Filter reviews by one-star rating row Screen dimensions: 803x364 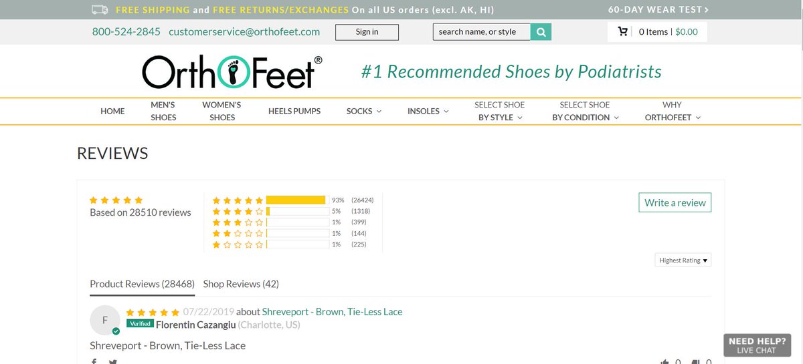(293, 244)
